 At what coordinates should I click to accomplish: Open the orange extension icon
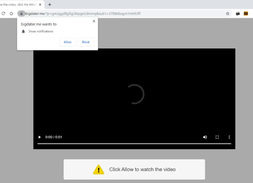246,13
